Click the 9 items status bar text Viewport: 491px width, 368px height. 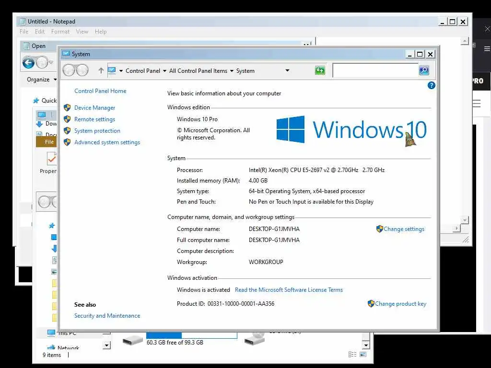[x=52, y=355]
